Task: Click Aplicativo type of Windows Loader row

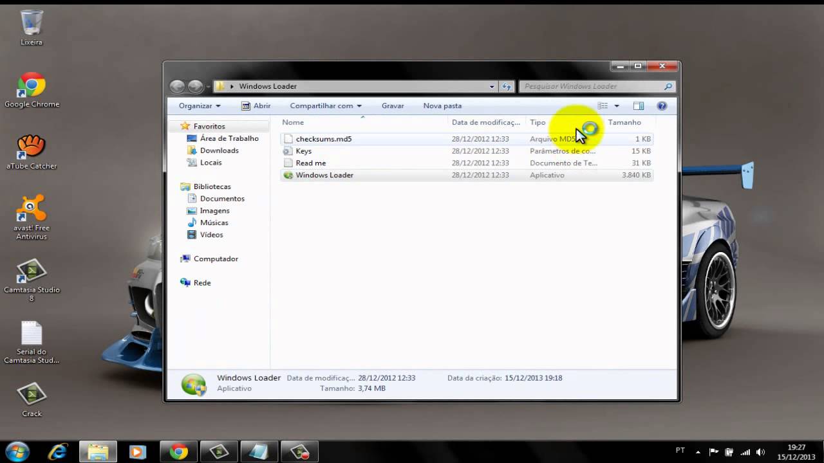Action: [547, 175]
